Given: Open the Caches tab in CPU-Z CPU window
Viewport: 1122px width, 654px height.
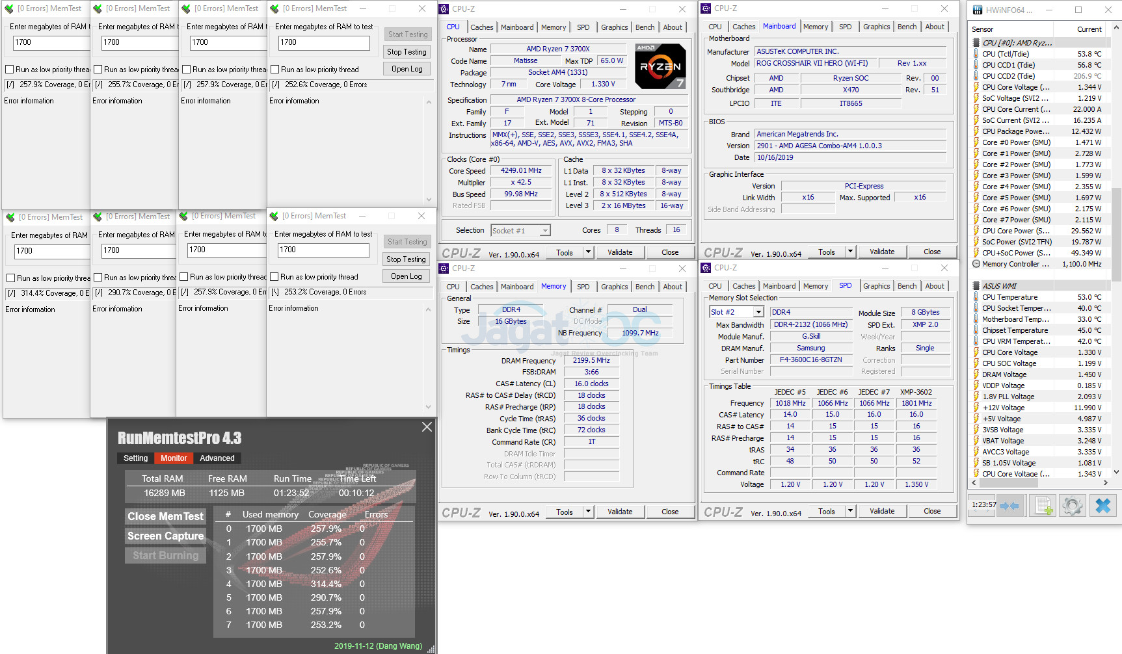Looking at the screenshot, I should coord(481,27).
